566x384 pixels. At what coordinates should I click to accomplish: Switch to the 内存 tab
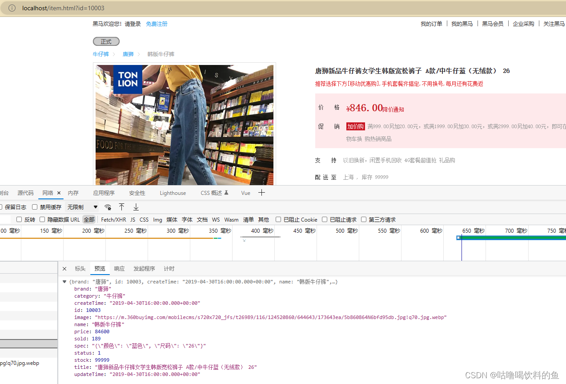[73, 193]
